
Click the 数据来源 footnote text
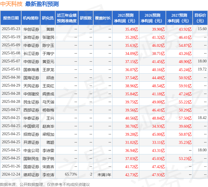click(x=45, y=184)
